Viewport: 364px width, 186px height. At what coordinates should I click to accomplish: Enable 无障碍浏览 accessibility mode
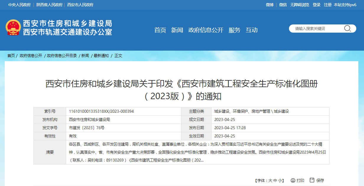tap(300, 5)
